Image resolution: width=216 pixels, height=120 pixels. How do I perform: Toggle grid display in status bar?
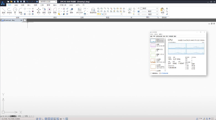pyautogui.click(x=40, y=119)
